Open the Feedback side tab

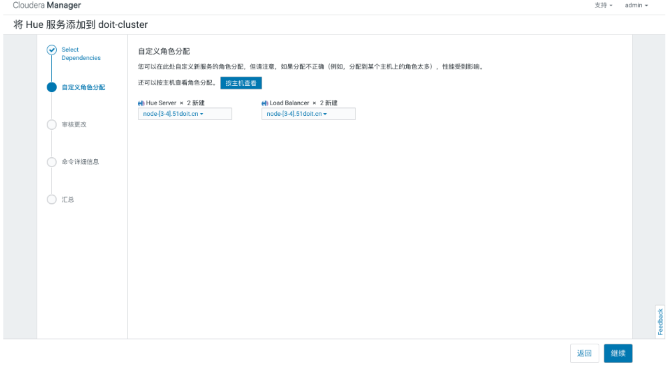click(x=660, y=322)
